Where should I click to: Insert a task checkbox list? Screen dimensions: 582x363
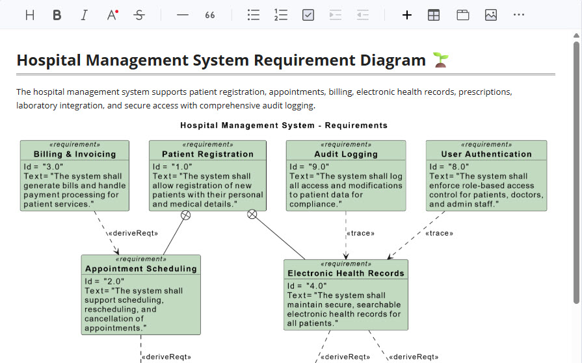coord(308,15)
